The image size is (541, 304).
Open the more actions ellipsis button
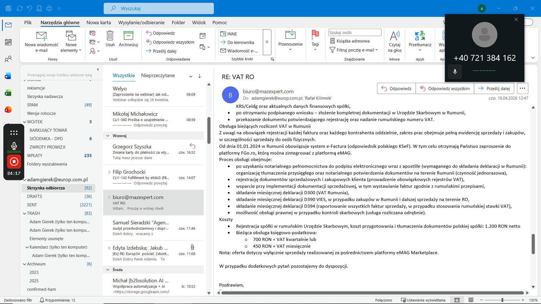[x=522, y=88]
